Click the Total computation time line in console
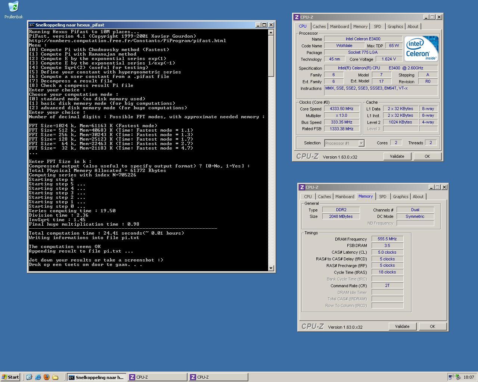 (106, 233)
